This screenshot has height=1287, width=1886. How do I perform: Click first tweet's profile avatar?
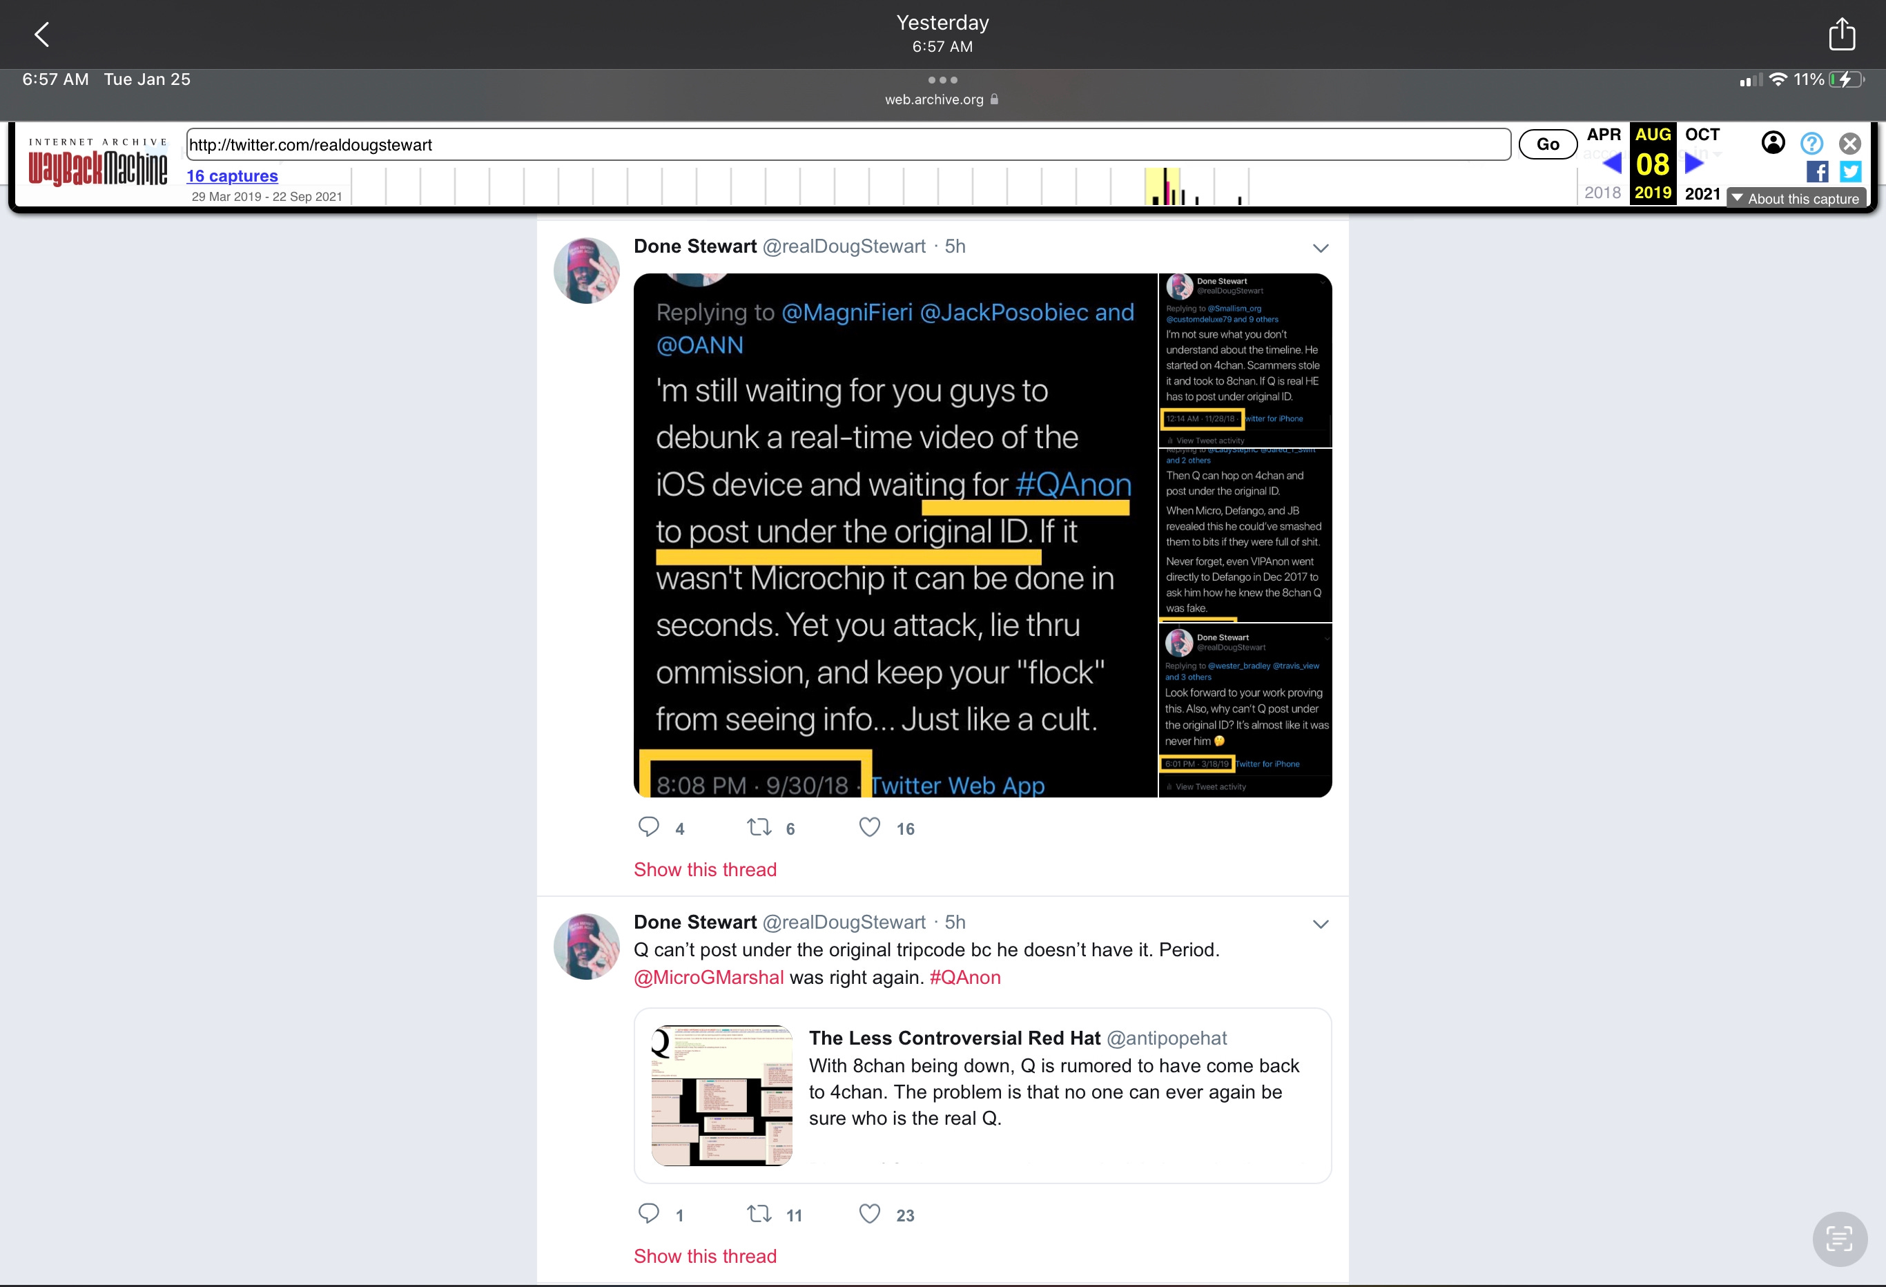click(586, 270)
